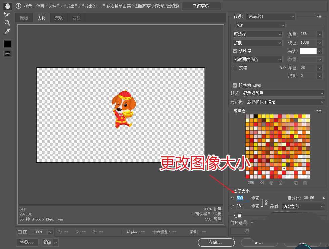Select the width input showing 500
This screenshot has height=249, width=329.
click(240, 198)
